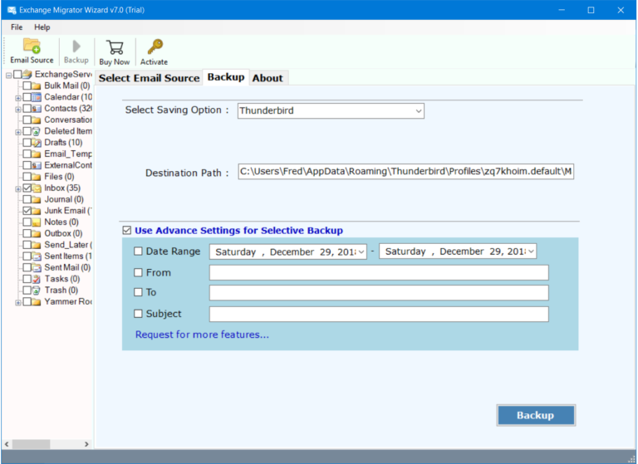The height and width of the screenshot is (464, 638).
Task: Enable the Date Range filter checkbox
Action: click(139, 252)
